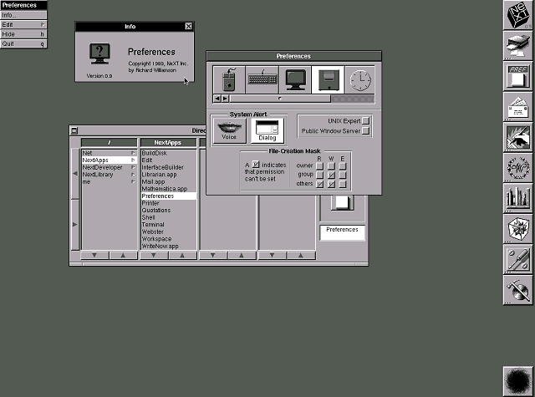Click down arrow under NextApps column
Screen dimensions: 535x397
[154, 255]
